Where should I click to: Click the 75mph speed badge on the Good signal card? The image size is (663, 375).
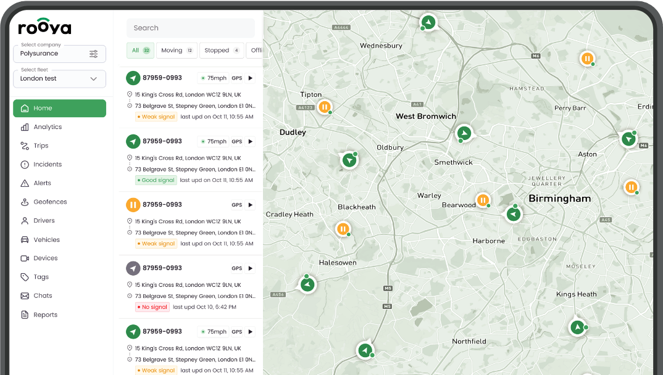[x=213, y=141]
